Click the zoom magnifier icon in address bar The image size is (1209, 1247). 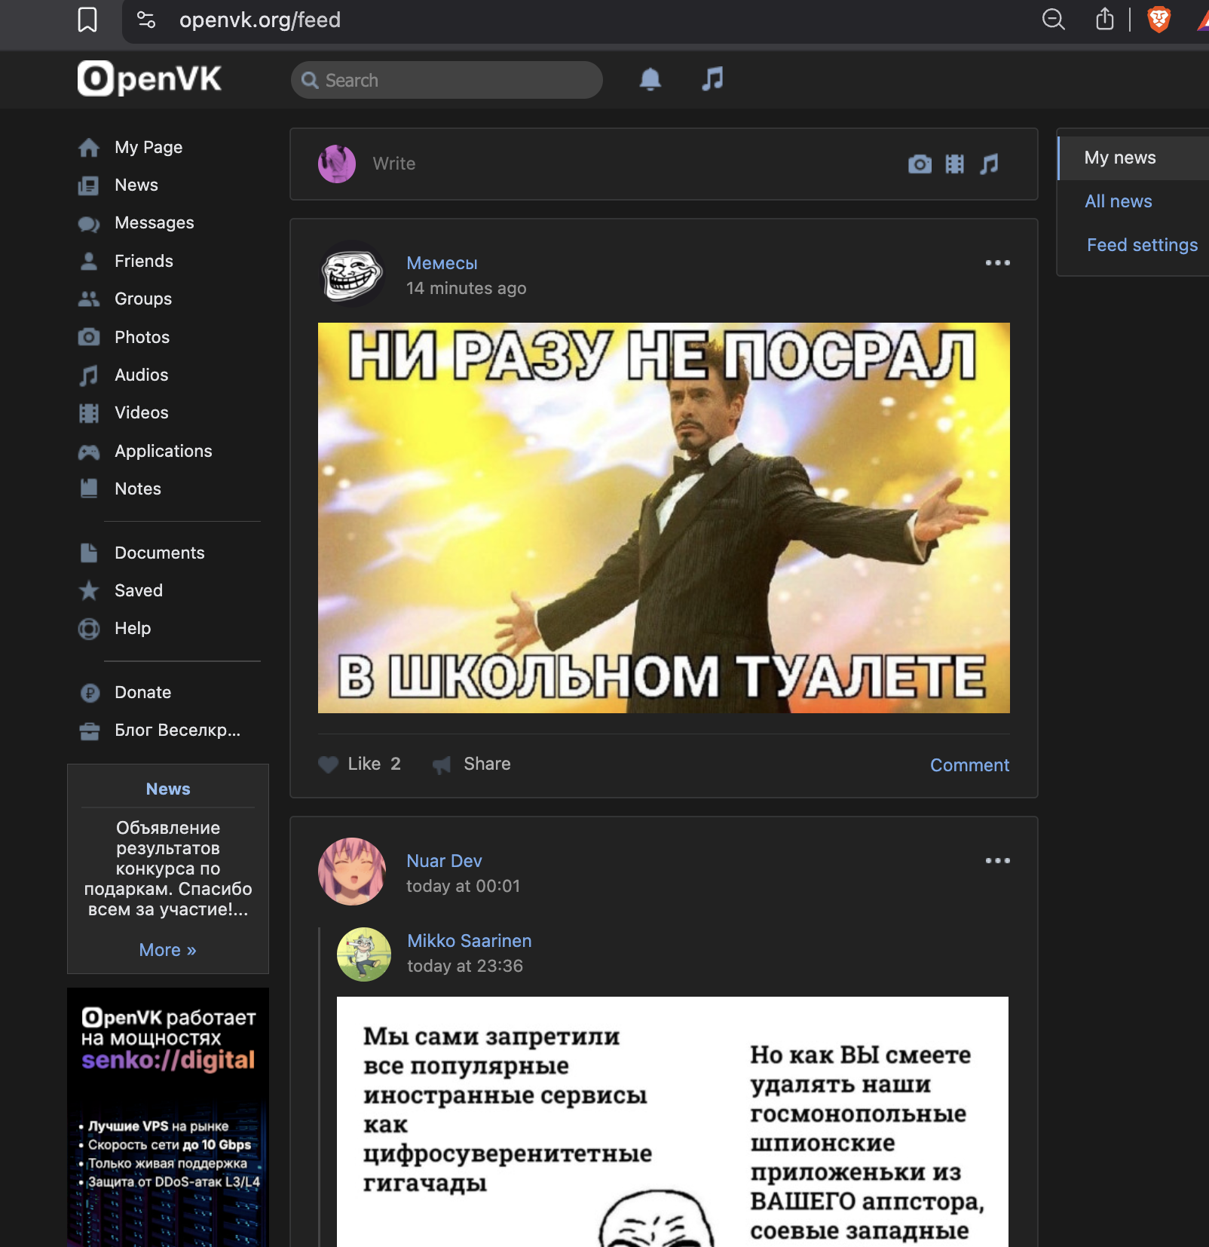coord(1053,20)
